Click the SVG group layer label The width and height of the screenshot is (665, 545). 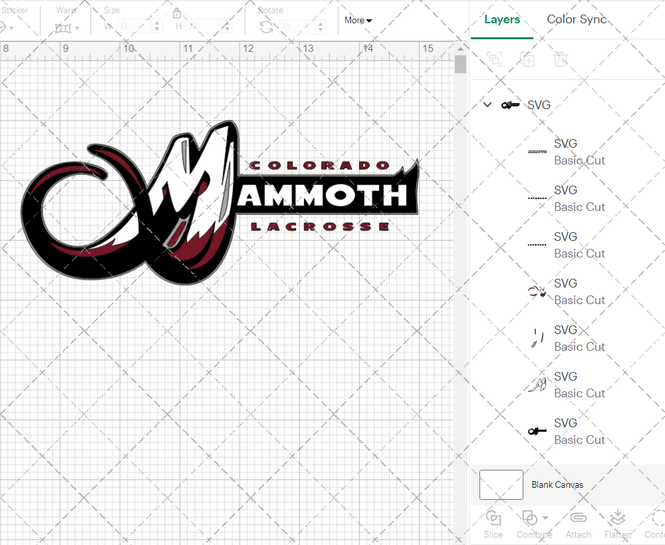point(539,105)
